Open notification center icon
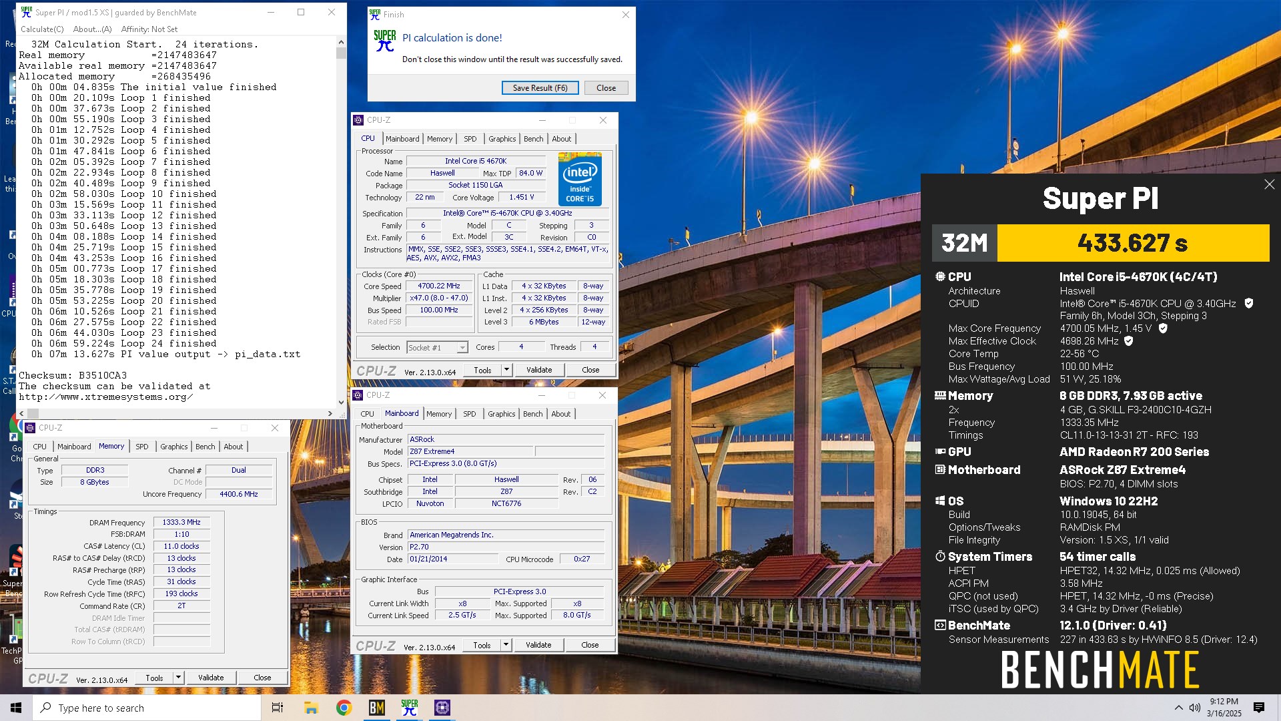The width and height of the screenshot is (1281, 721). coord(1259,708)
